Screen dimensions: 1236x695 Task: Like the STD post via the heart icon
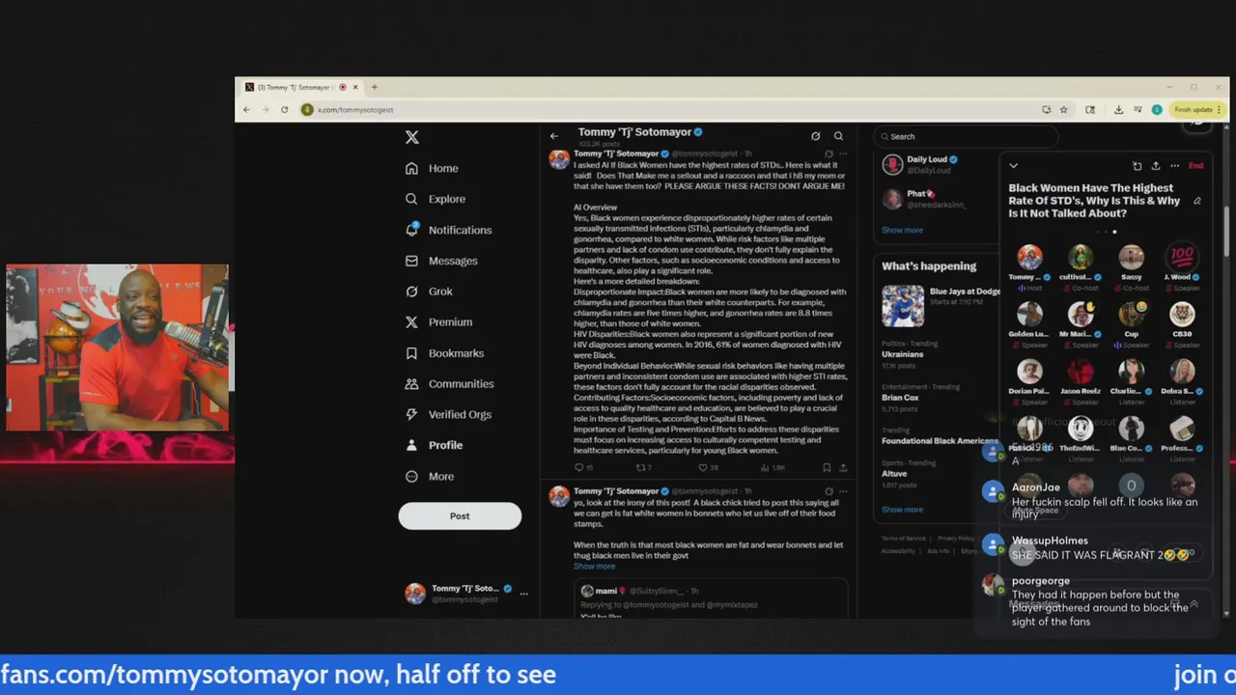coord(704,467)
